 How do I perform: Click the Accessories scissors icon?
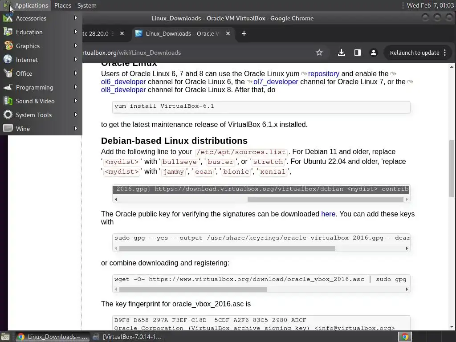(x=8, y=18)
